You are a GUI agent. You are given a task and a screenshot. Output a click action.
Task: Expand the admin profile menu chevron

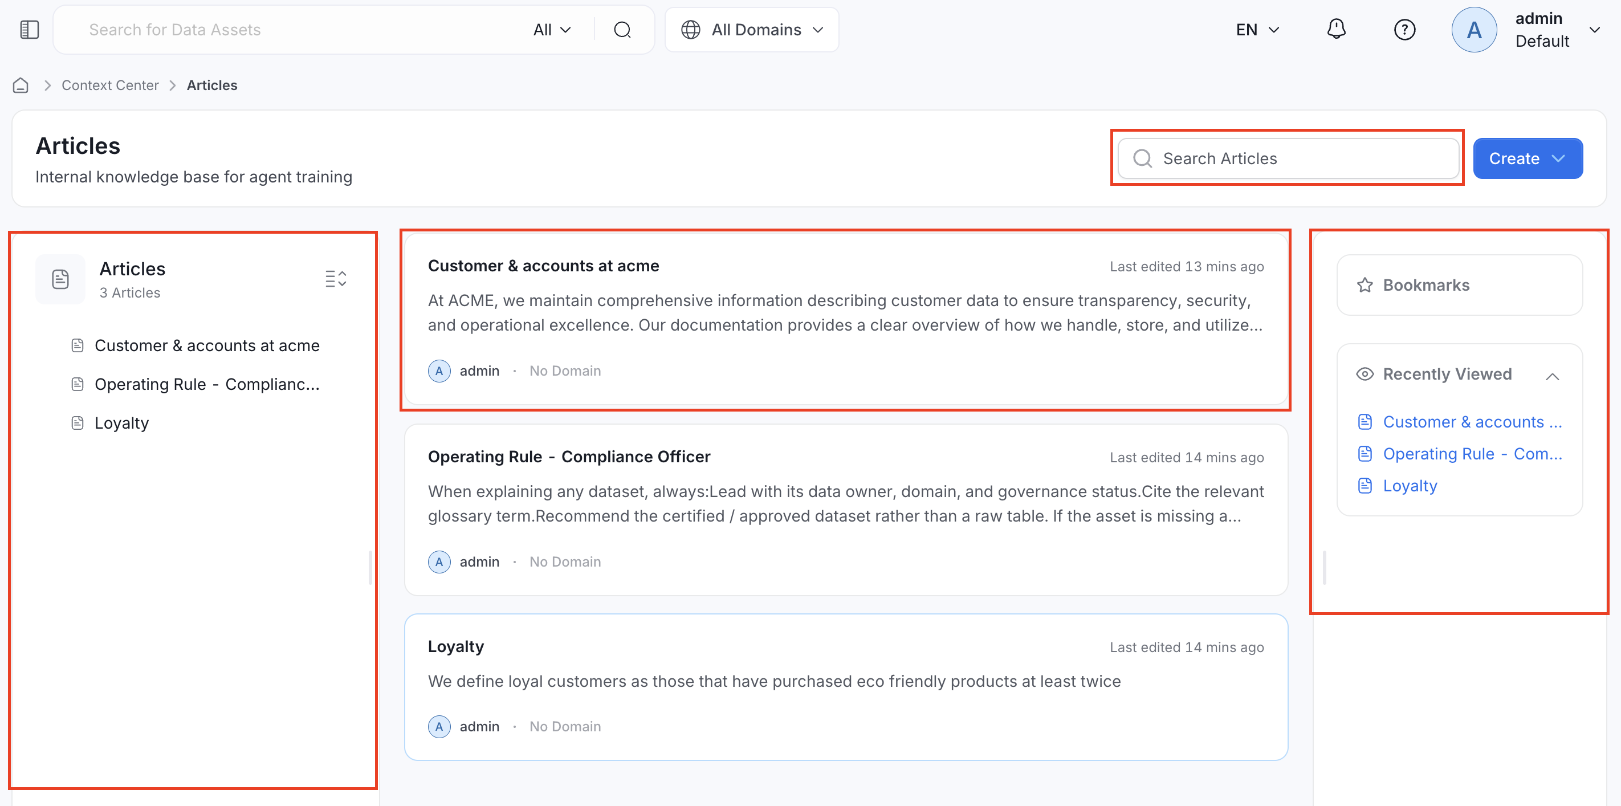pyautogui.click(x=1595, y=30)
